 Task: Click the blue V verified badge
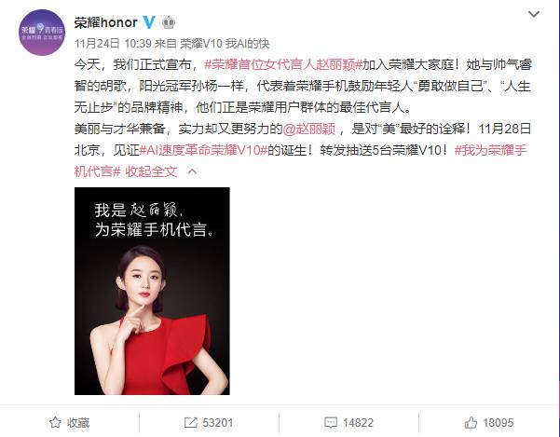tap(149, 22)
